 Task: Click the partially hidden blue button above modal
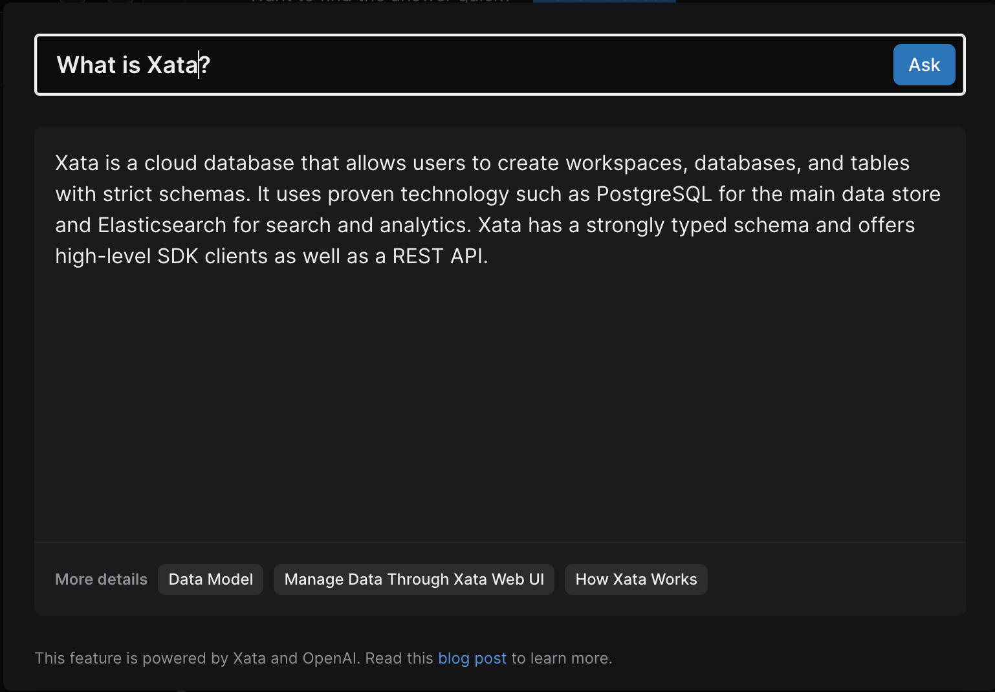point(604,1)
